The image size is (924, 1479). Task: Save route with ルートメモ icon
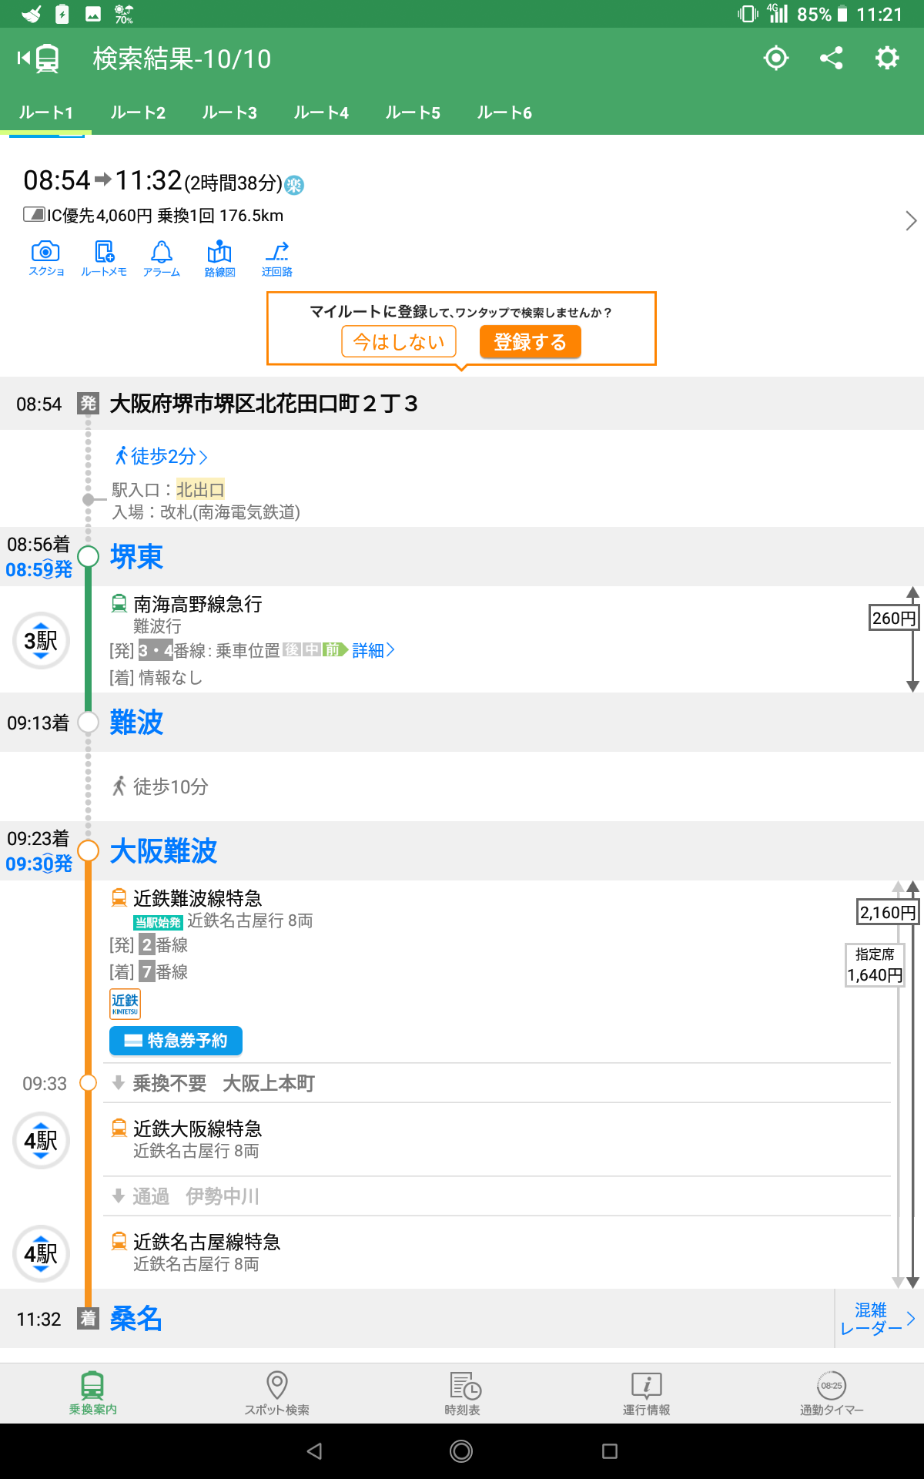click(104, 259)
